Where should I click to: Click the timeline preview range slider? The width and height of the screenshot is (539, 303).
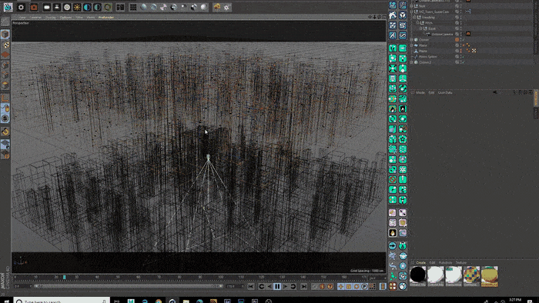pyautogui.click(x=128, y=286)
